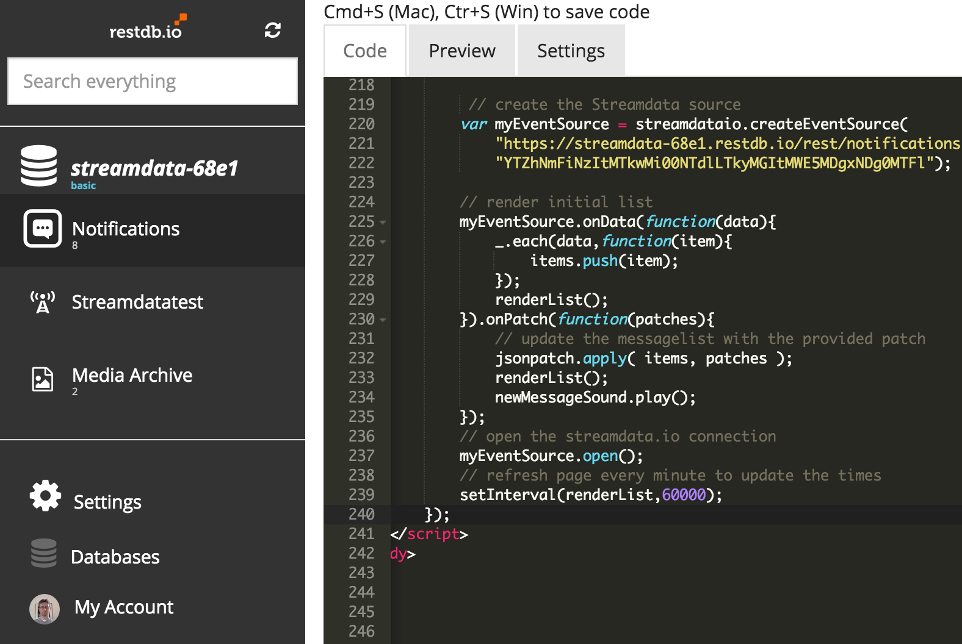Click the Databases stack icon
This screenshot has height=644, width=962.
point(44,553)
